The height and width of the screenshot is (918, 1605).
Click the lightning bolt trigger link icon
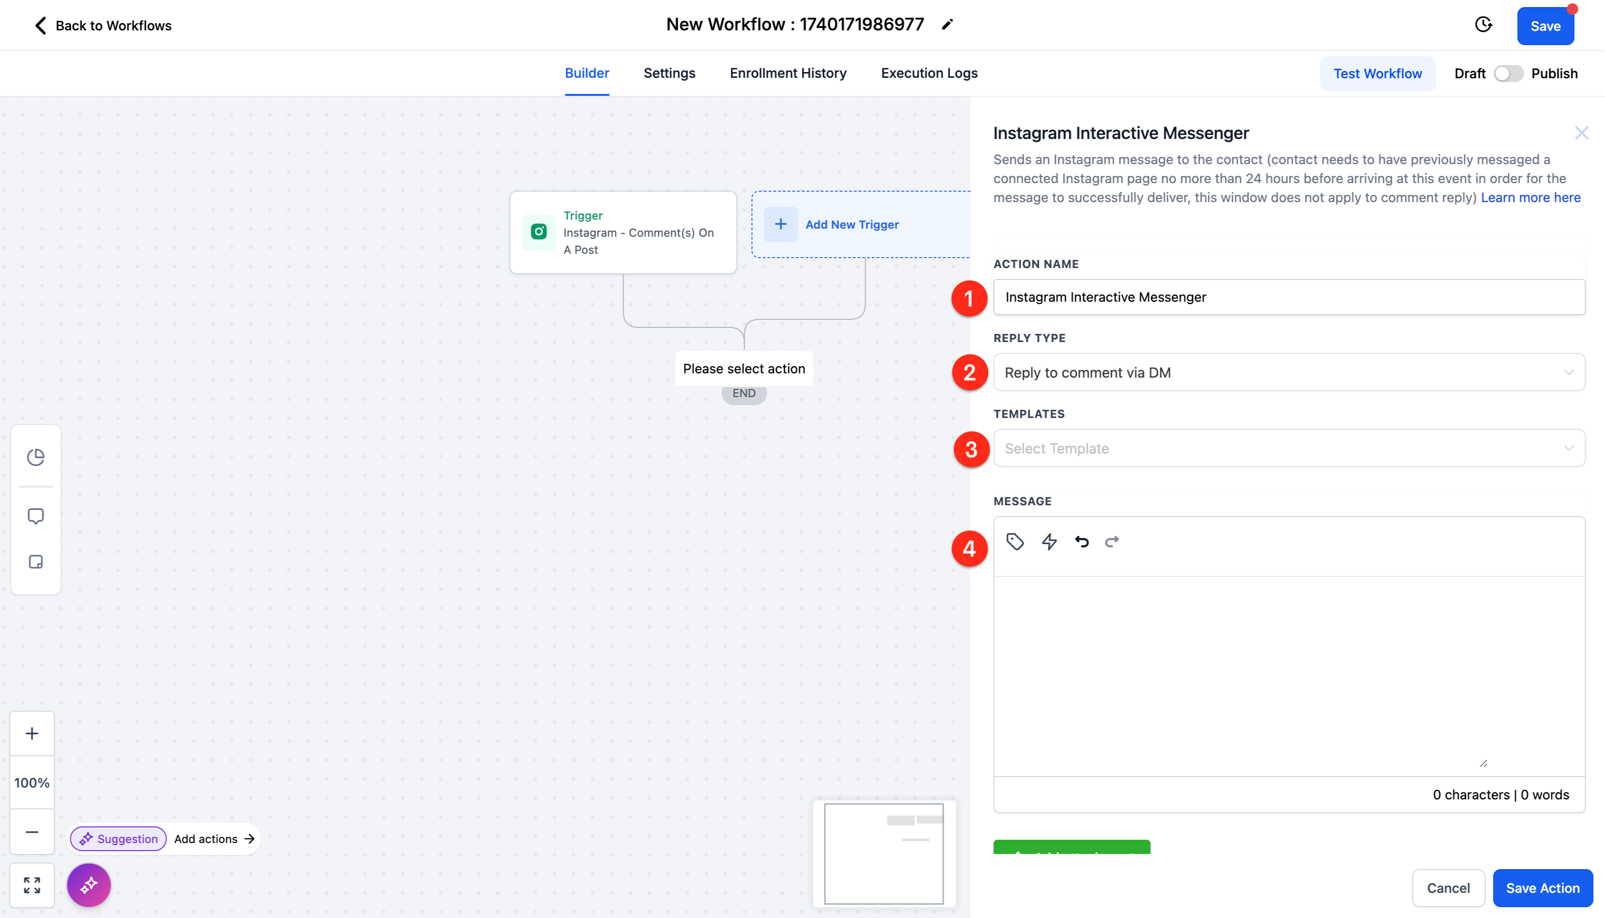[1049, 542]
